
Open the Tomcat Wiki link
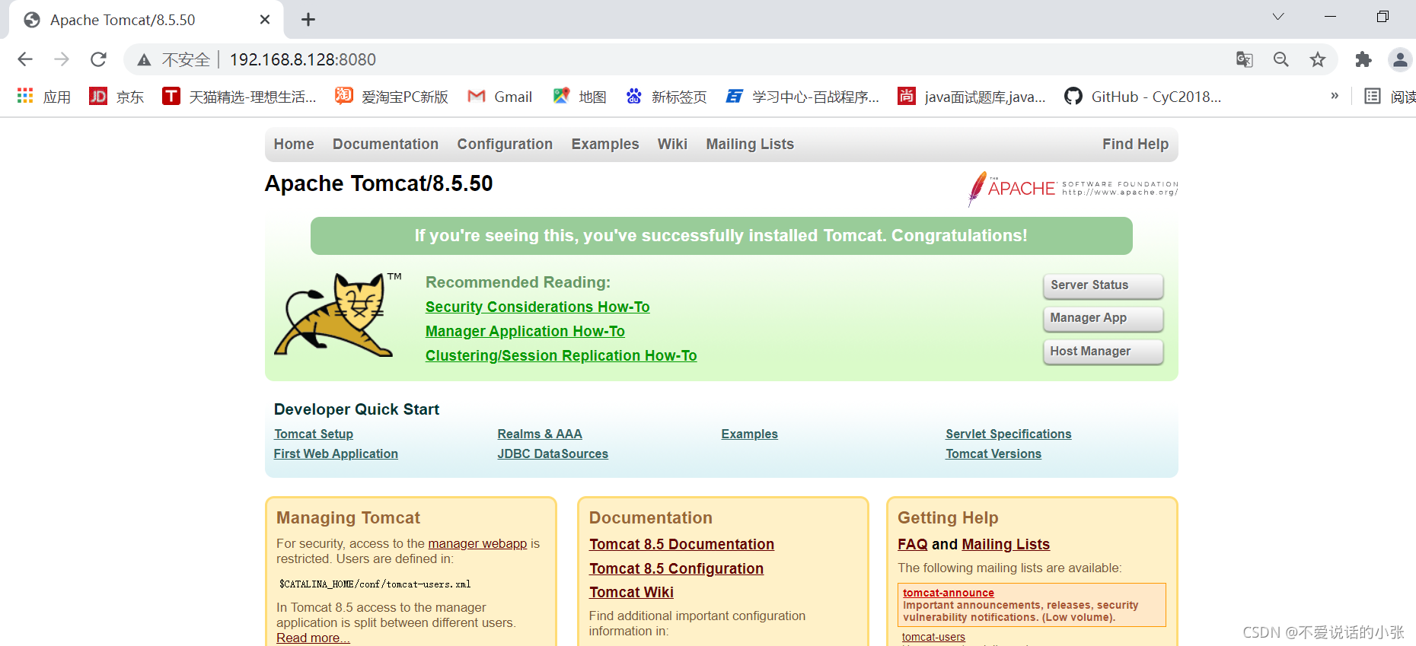631,592
